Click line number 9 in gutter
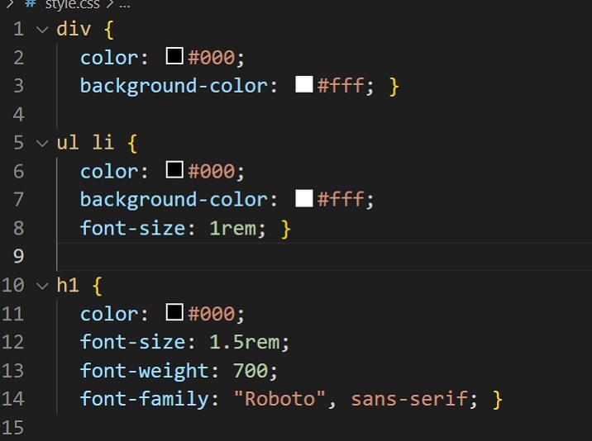Viewport: 592px width, 441px height. click(x=18, y=256)
